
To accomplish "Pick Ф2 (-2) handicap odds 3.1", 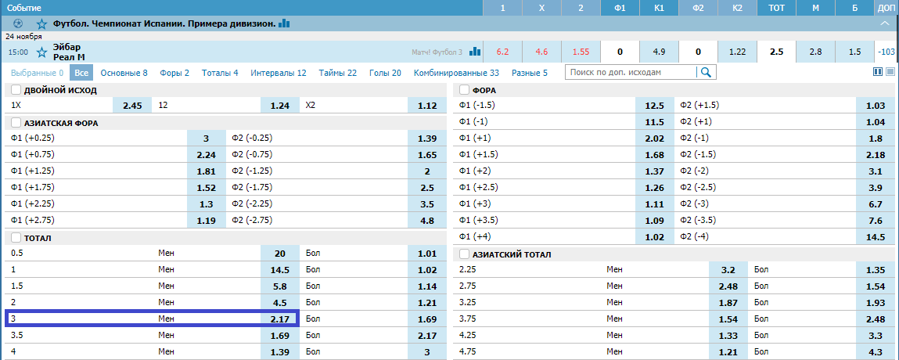I will tap(876, 171).
